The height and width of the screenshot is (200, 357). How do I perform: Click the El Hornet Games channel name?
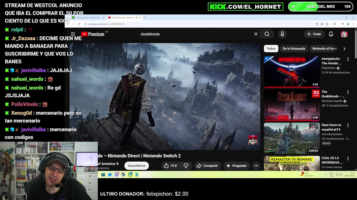tap(332, 167)
